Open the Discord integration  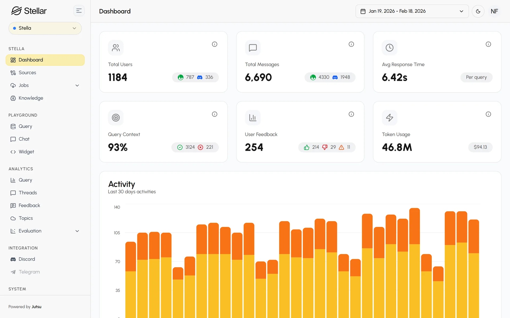click(45, 259)
